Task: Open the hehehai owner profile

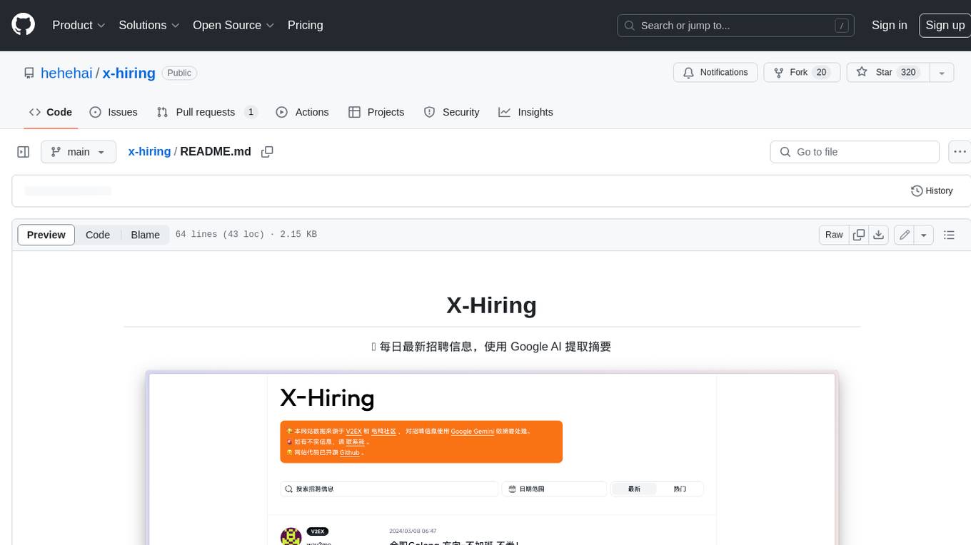Action: (66, 73)
